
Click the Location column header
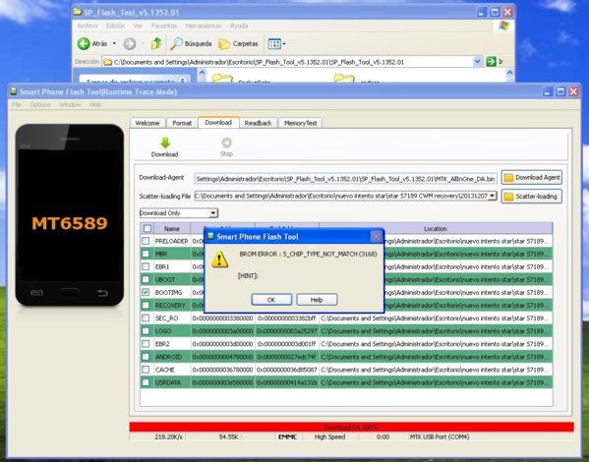click(x=436, y=228)
